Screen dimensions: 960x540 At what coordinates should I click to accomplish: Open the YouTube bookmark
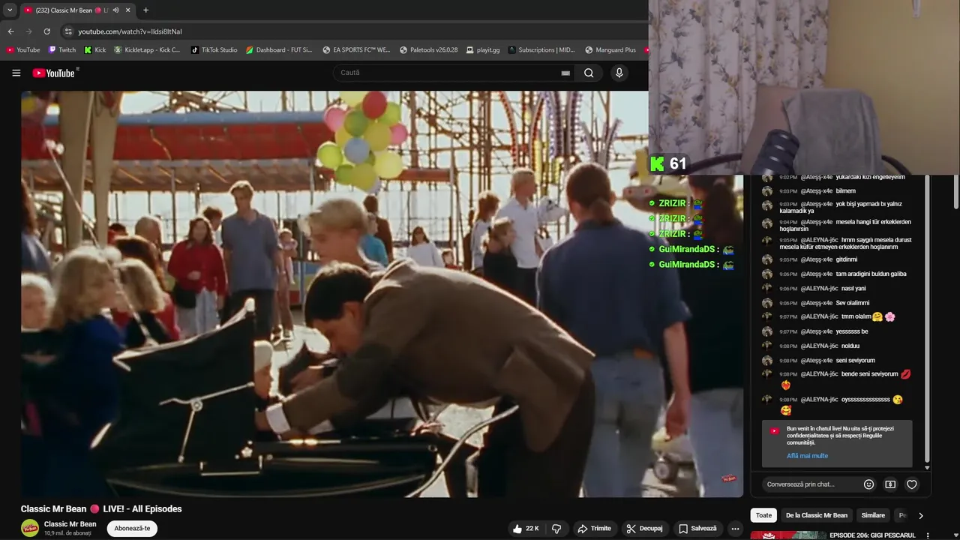(23, 50)
